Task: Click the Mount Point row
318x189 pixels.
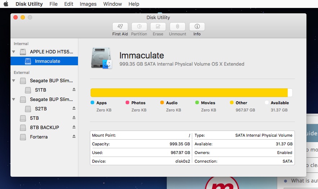Action: click(141, 135)
